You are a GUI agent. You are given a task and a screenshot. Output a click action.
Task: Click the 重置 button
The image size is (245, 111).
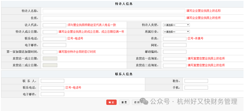tap(124, 102)
